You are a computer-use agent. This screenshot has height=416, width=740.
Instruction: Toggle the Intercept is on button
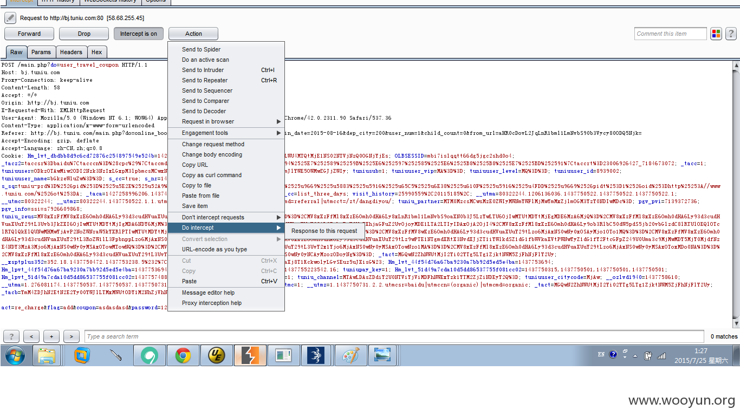click(139, 34)
